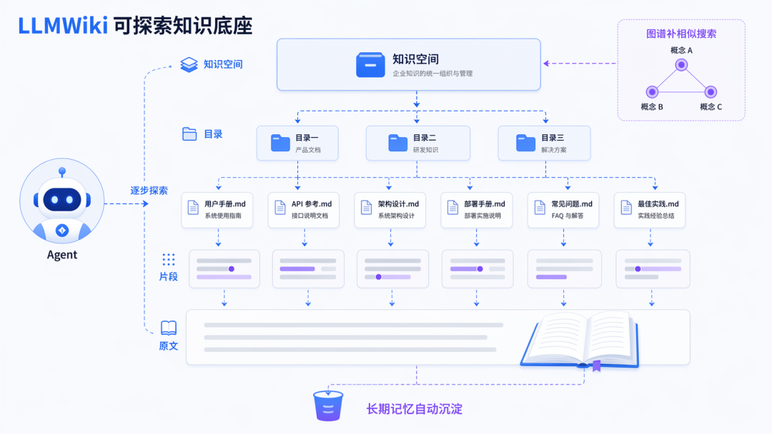The width and height of the screenshot is (772, 434).
Task: Click the LLMWiki 可探索知识底座 title
Action: pos(135,26)
